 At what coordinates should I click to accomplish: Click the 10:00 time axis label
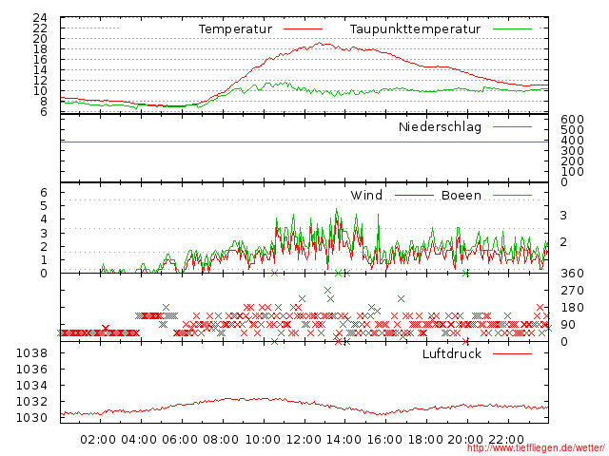263,440
